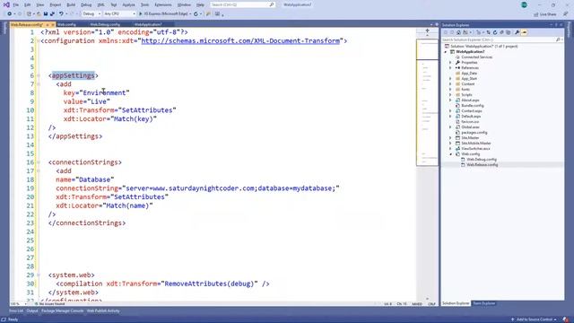Click Show All Files icon

tap(509, 32)
